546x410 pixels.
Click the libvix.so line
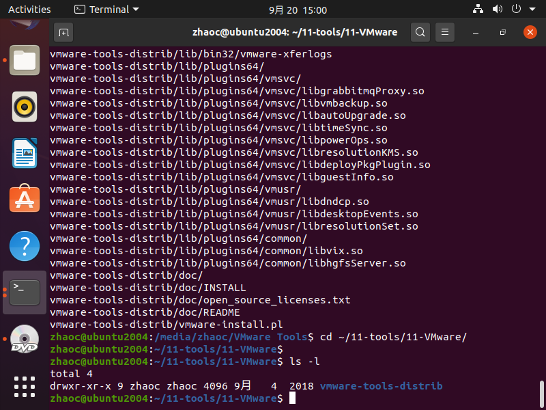click(x=207, y=251)
